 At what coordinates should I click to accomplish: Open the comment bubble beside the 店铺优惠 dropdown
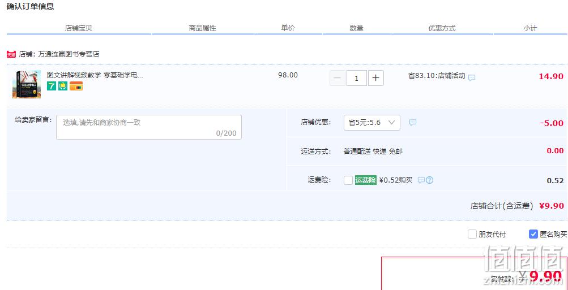click(413, 123)
